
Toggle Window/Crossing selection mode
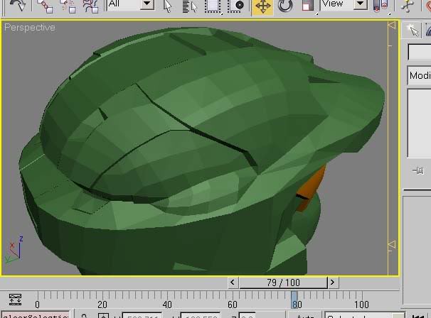236,6
